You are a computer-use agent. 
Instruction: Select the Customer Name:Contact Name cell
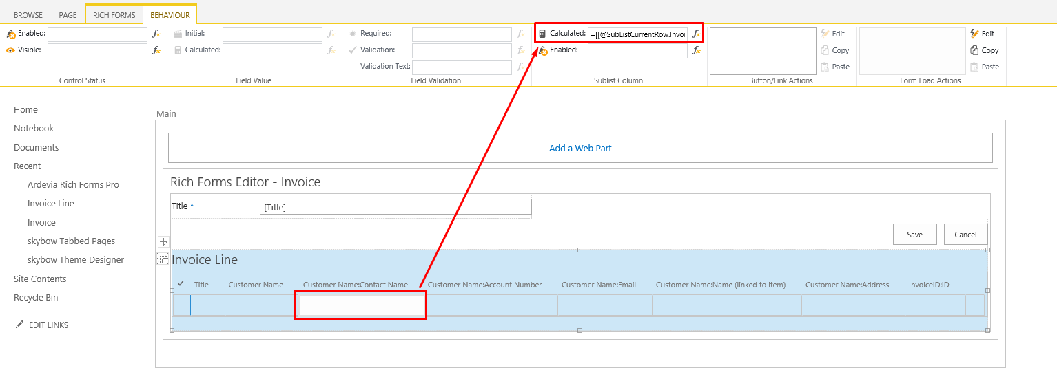(361, 305)
